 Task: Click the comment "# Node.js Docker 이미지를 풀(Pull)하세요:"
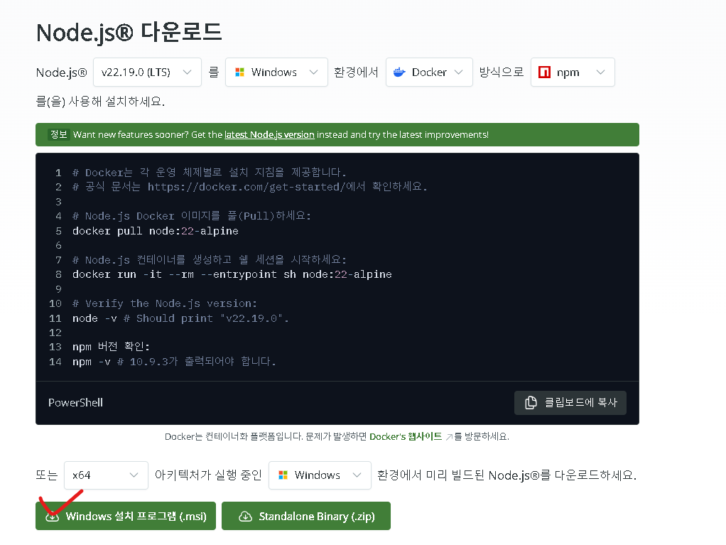192,216
